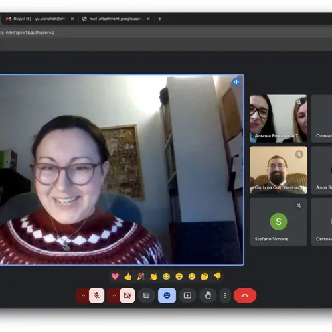Raise your hand in the meeting
Screen dimensions: 332x332
[208, 295]
